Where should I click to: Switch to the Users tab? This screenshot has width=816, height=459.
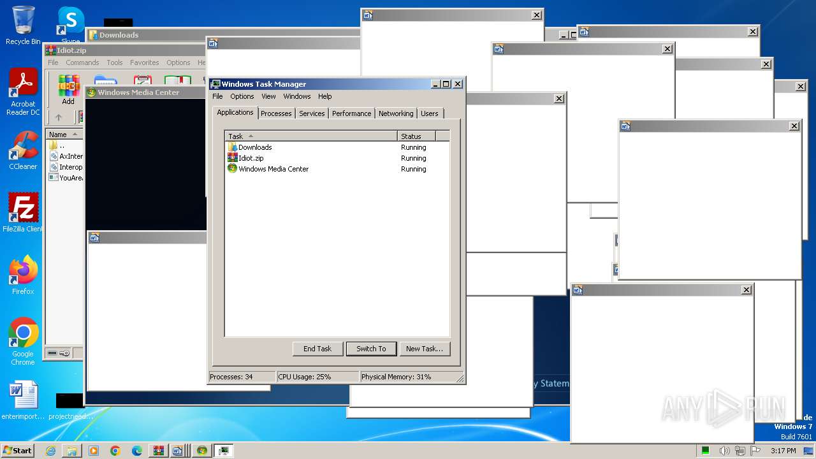[430, 113]
